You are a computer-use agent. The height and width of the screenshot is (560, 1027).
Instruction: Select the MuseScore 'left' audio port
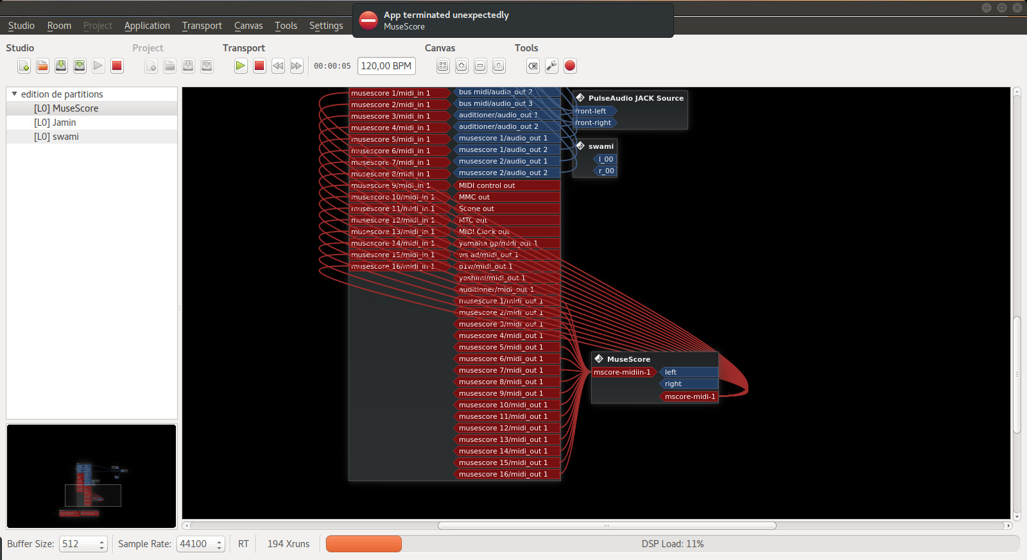689,372
